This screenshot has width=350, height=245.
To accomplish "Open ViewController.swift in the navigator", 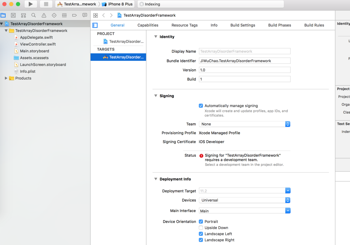I will point(38,44).
